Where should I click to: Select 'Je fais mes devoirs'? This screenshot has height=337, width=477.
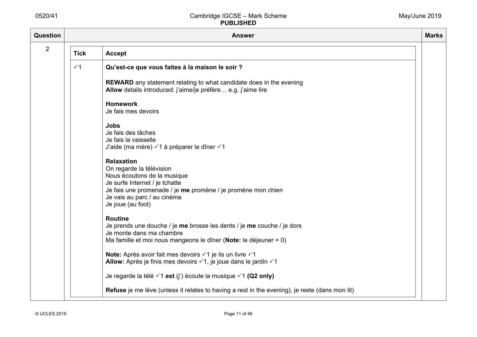tap(132, 111)
